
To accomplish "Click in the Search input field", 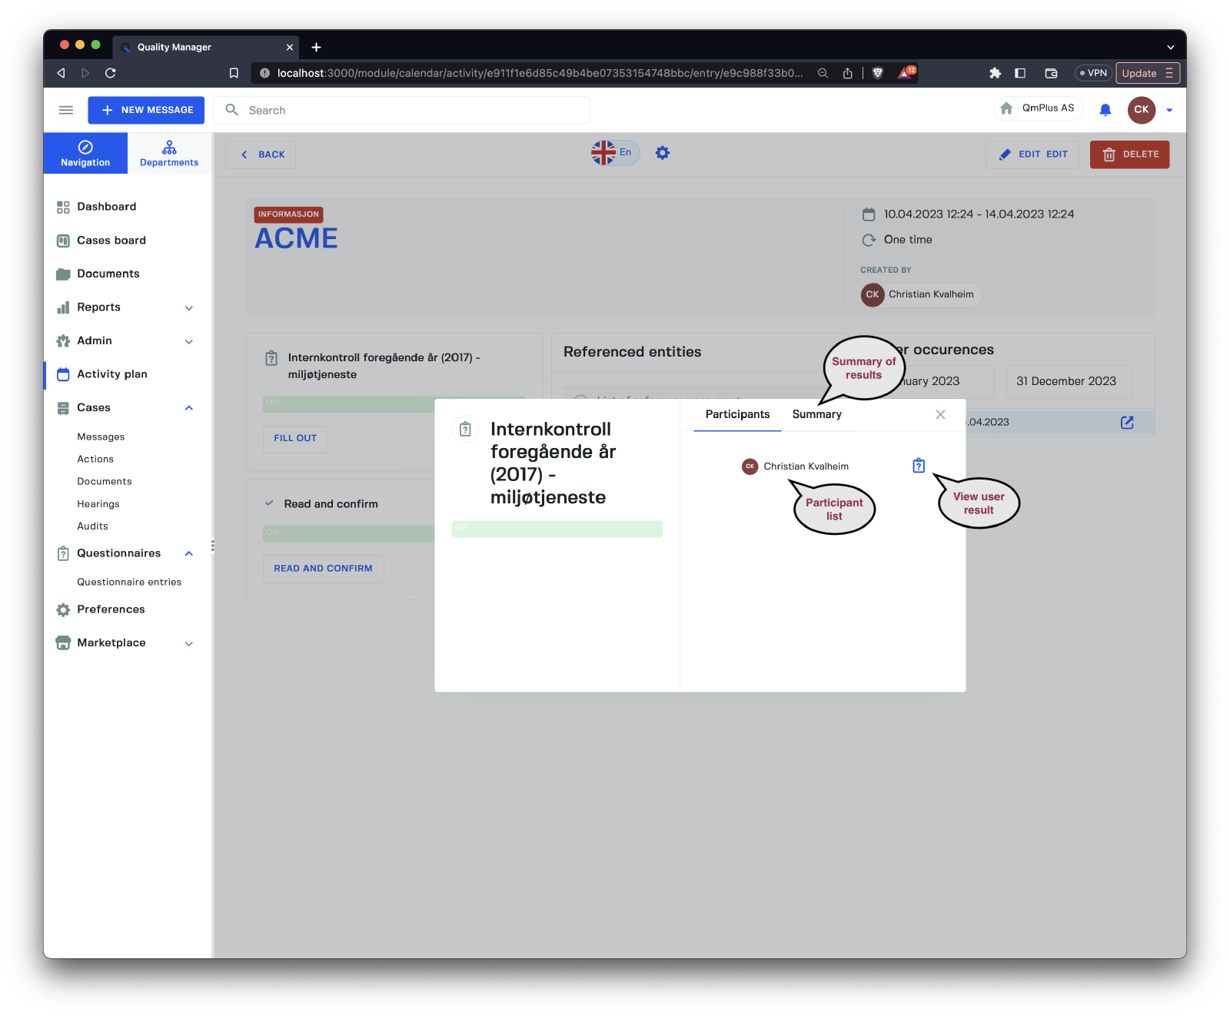I will pyautogui.click(x=415, y=110).
